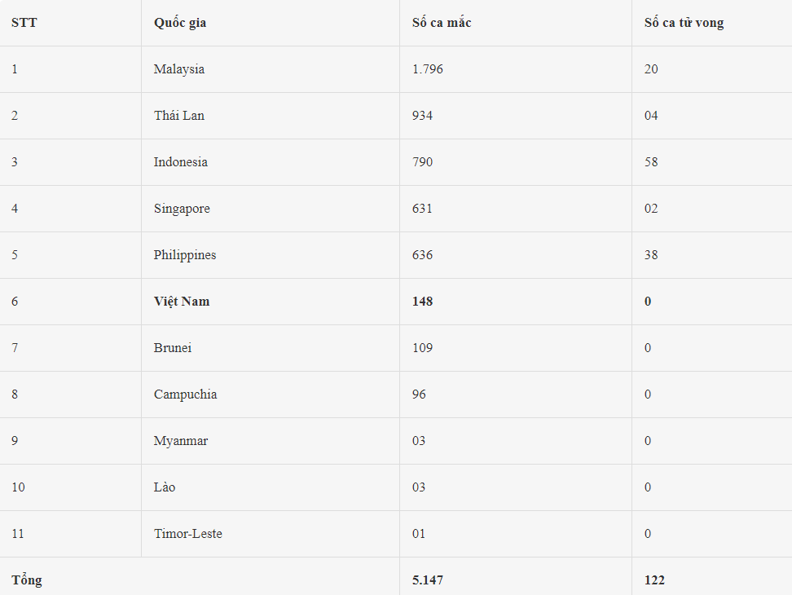Select the total cases value 5.147
Viewport: 792px width, 595px height.
(x=428, y=580)
